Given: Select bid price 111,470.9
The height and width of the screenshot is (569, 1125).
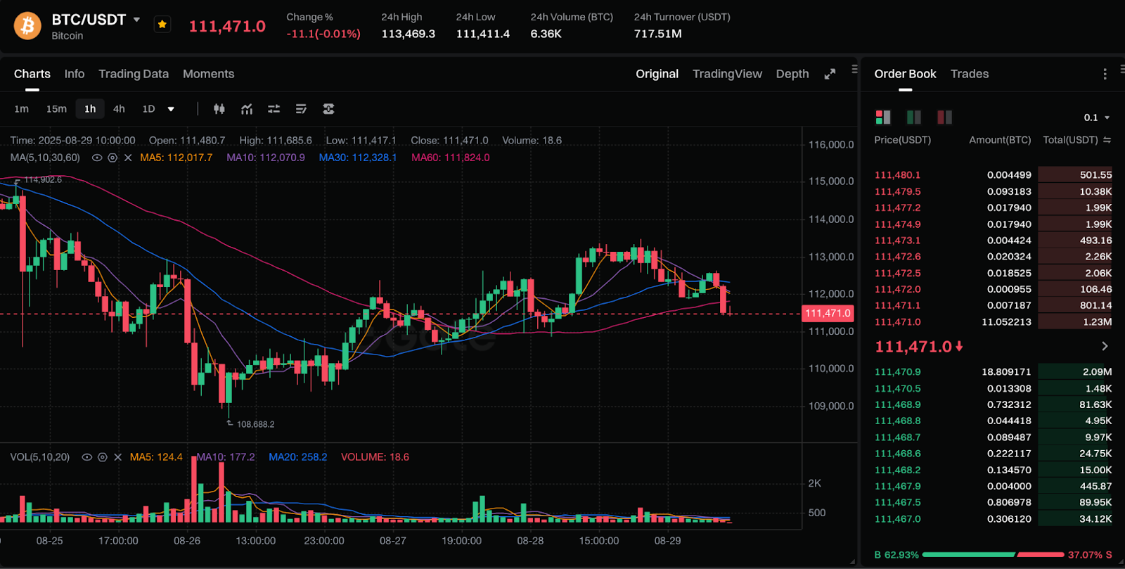Looking at the screenshot, I should 897,372.
